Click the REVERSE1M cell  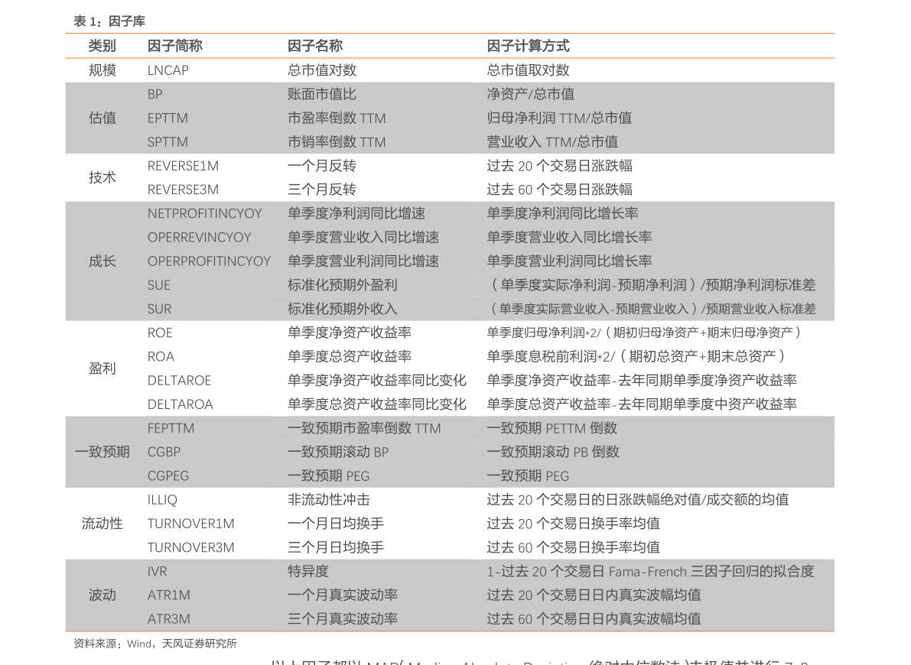pos(183,166)
